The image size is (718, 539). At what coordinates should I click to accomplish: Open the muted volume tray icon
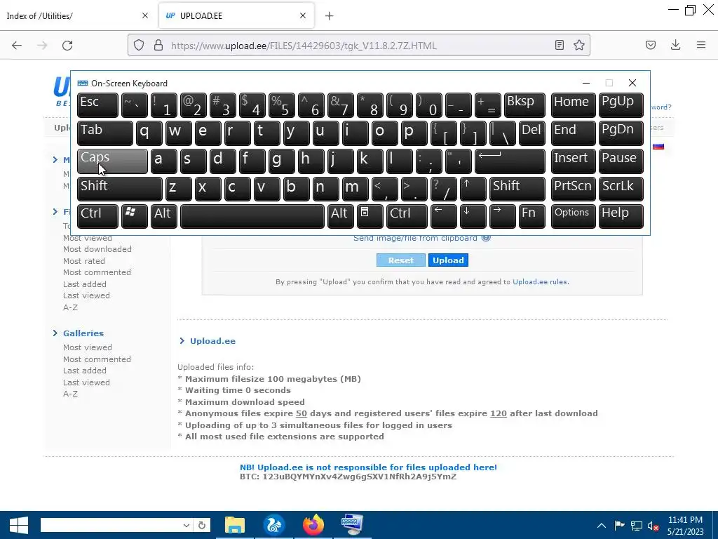tap(653, 526)
